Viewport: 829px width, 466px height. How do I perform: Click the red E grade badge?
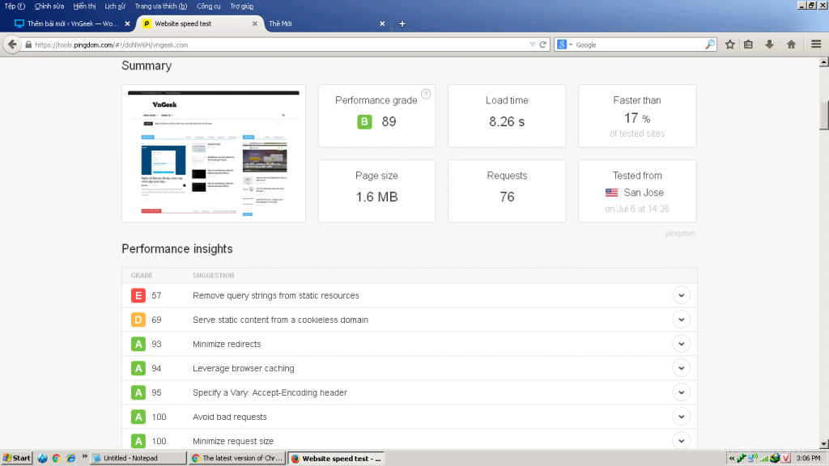click(138, 295)
